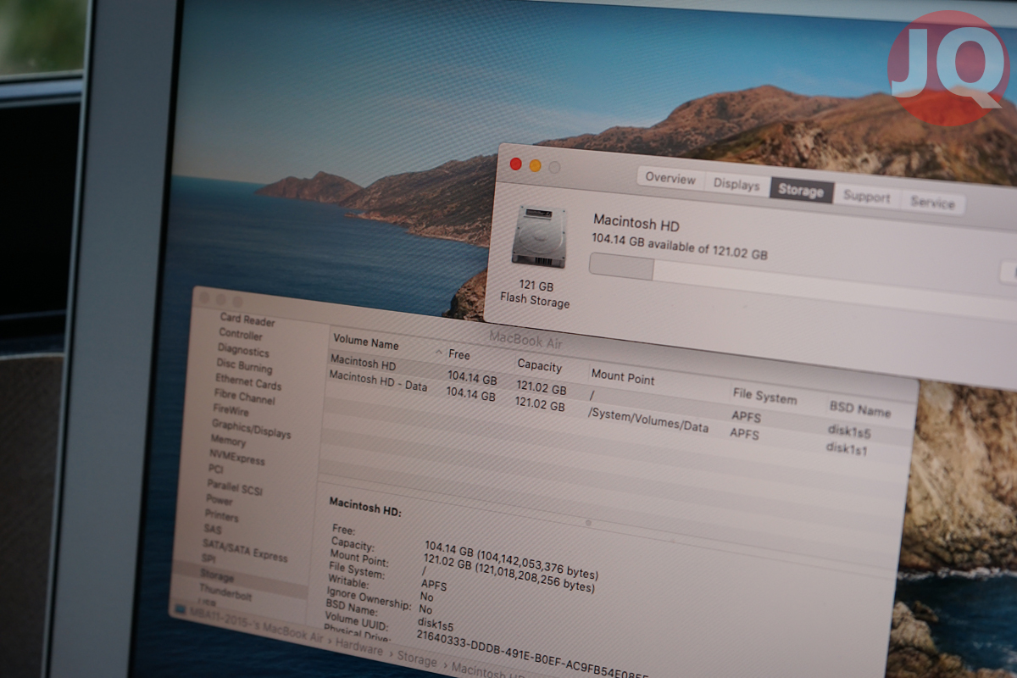Select Controller in sidebar
Viewport: 1017px width, 678px height.
point(241,335)
